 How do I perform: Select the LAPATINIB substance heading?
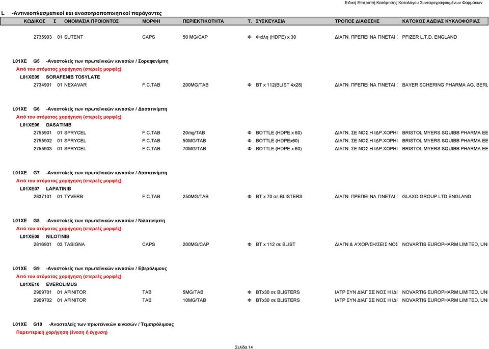pyautogui.click(x=58, y=189)
